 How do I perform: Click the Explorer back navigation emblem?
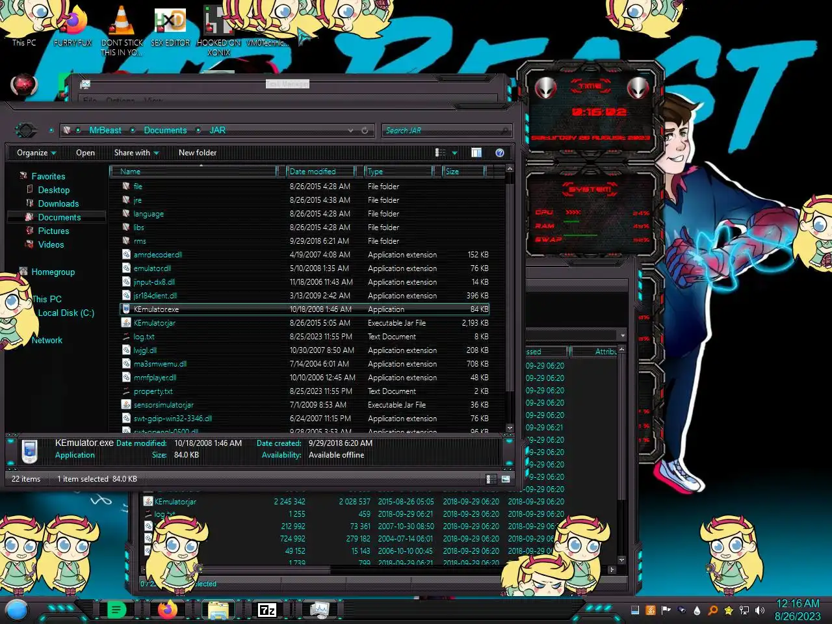26,131
